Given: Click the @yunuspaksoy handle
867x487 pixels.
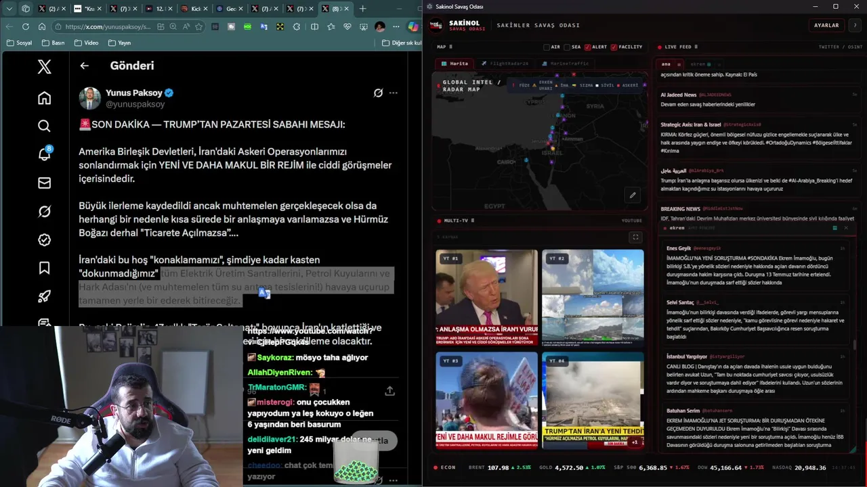Looking at the screenshot, I should tap(135, 104).
